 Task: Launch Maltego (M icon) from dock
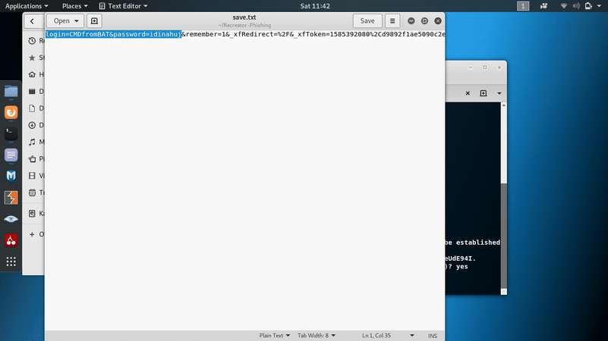pyautogui.click(x=11, y=176)
